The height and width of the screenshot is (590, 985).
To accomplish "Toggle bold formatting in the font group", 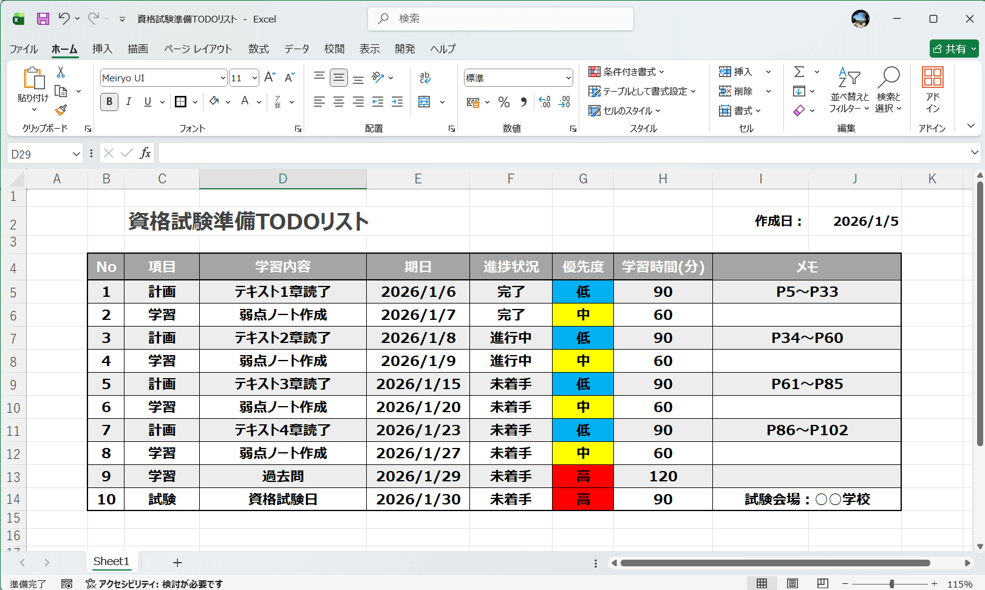I will click(x=109, y=101).
